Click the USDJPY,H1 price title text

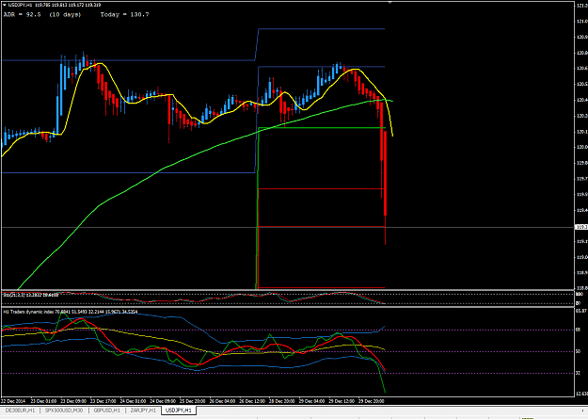(55, 5)
